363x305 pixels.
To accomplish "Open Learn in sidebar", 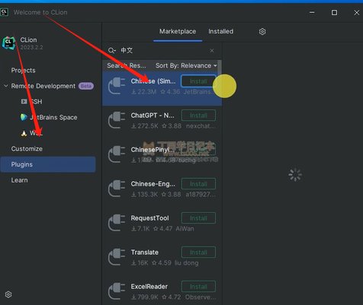I will pyautogui.click(x=19, y=180).
